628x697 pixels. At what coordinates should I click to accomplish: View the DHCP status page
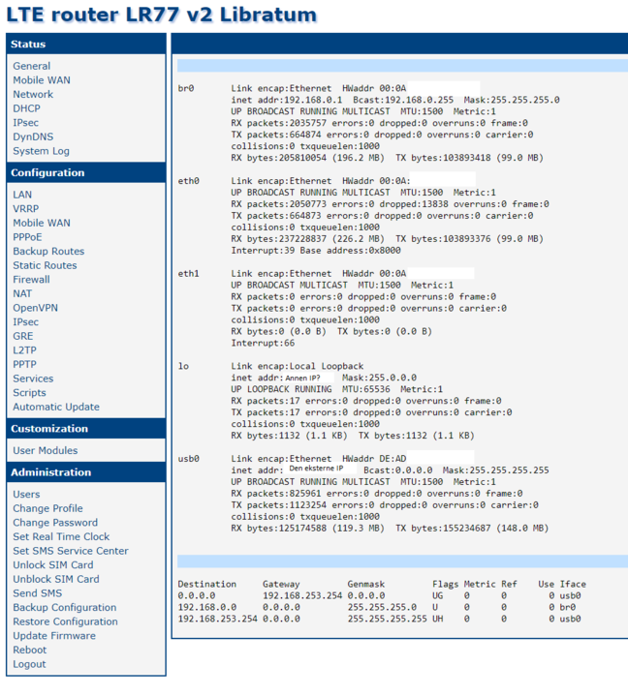(x=27, y=108)
